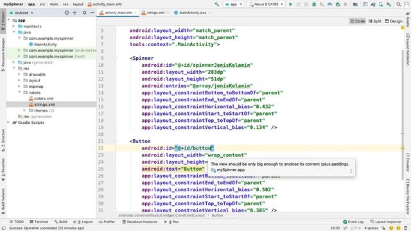411x231 pixels.
Task: Click the yellow warning indicator at editor top
Action: 403,28
